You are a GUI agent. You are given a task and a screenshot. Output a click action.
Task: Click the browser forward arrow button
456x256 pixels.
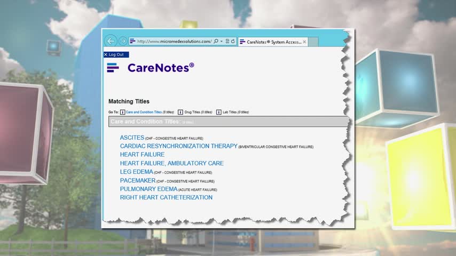tap(123, 41)
